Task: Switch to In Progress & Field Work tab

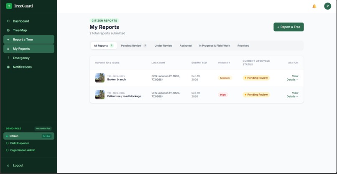Action: pos(214,46)
